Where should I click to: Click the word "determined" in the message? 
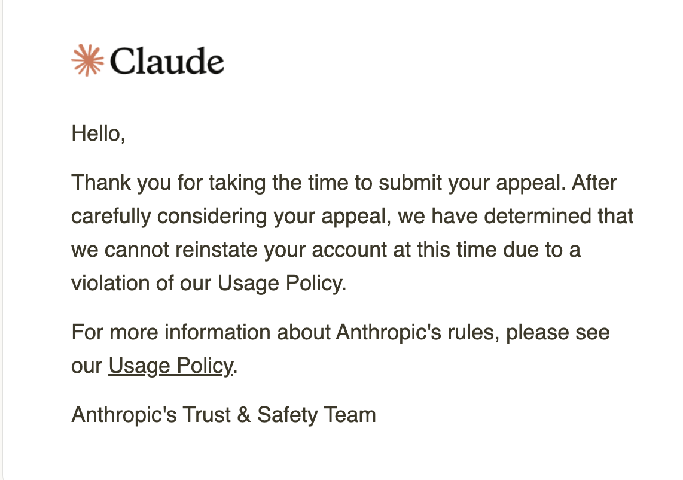point(541,216)
